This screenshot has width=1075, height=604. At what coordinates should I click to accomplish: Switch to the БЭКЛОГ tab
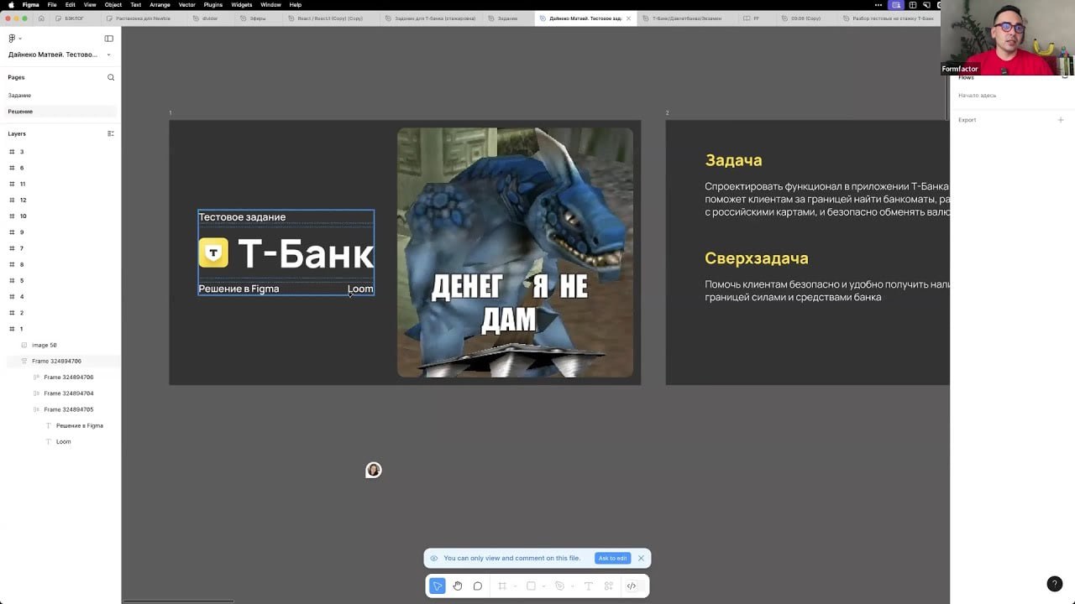click(x=72, y=18)
